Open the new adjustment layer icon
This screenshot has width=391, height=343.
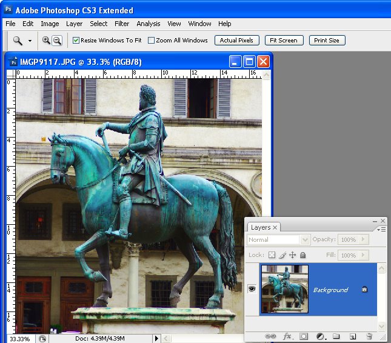point(321,336)
